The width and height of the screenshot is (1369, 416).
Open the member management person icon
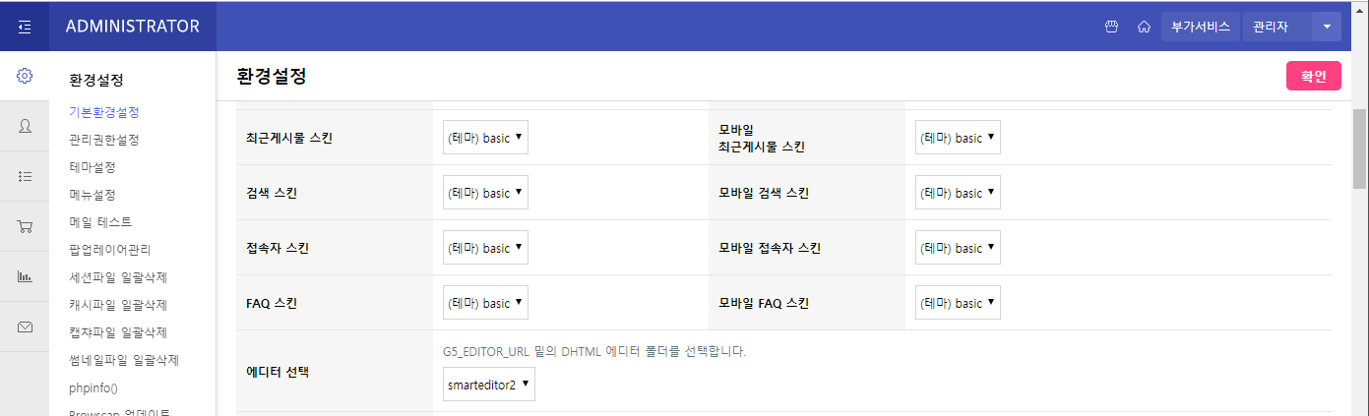(x=25, y=126)
